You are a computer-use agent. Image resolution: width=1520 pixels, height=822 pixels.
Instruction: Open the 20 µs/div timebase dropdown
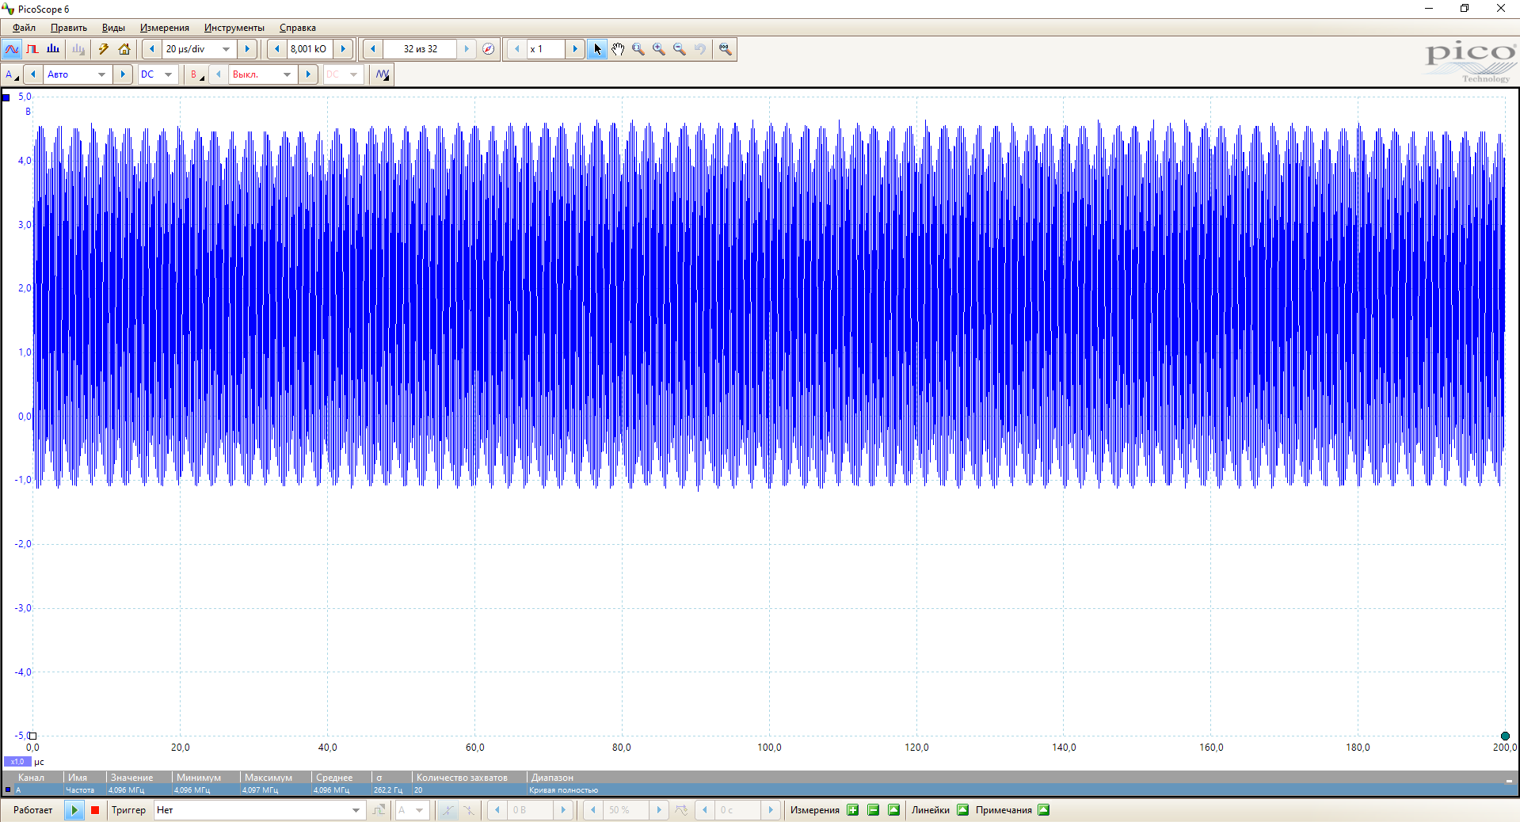click(227, 49)
